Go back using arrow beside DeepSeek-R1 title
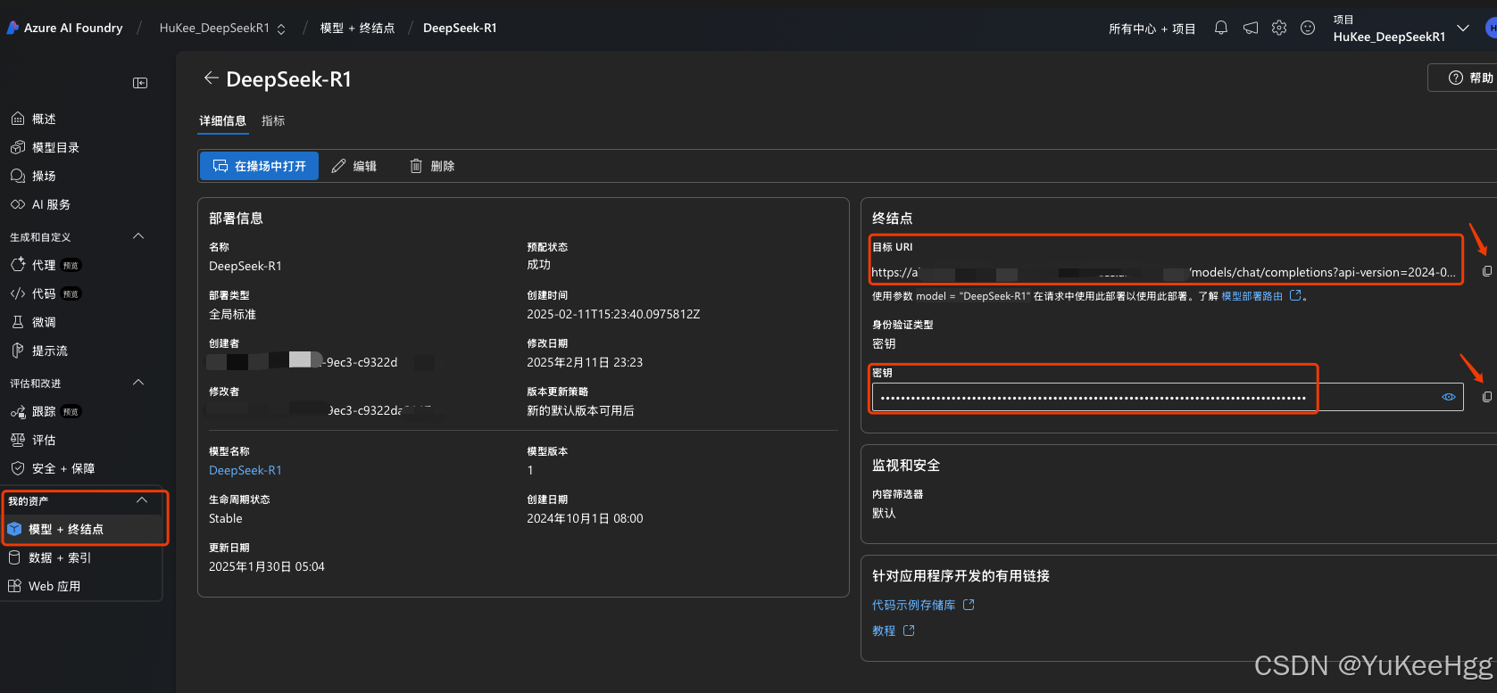The image size is (1497, 693). pos(211,78)
